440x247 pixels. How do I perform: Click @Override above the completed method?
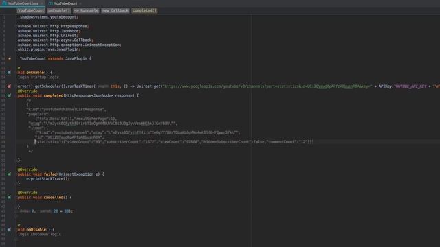[x=27, y=91]
